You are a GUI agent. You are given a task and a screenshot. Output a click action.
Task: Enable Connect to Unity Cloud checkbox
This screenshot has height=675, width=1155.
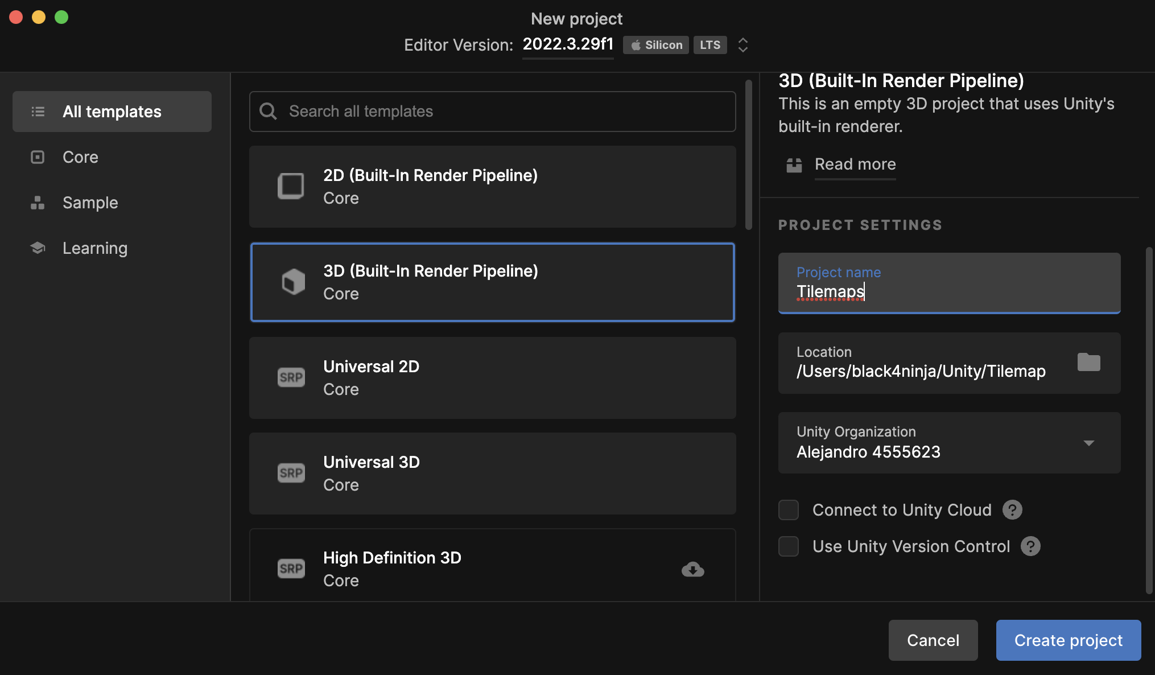[789, 510]
